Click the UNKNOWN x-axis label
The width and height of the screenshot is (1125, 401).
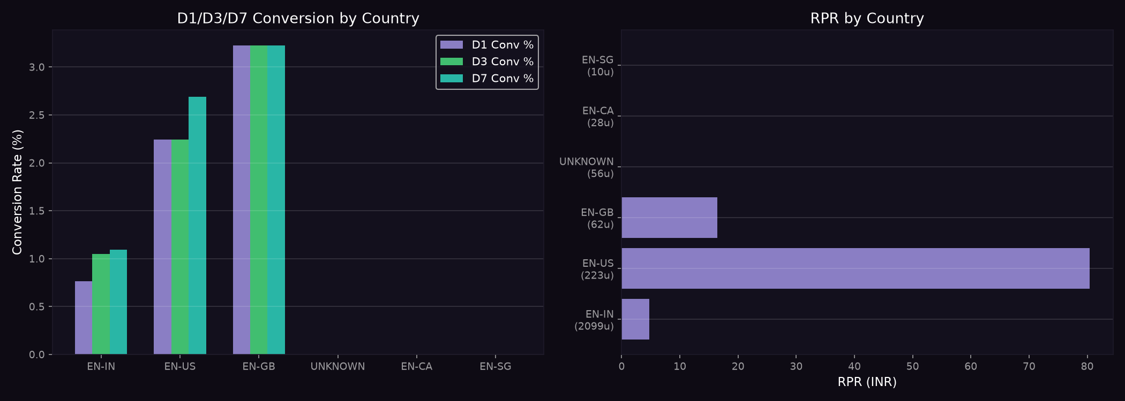337,366
